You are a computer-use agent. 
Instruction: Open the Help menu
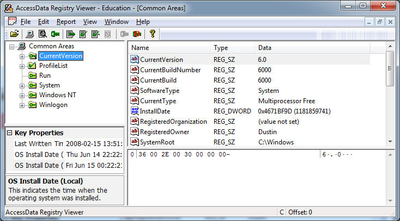tap(143, 22)
